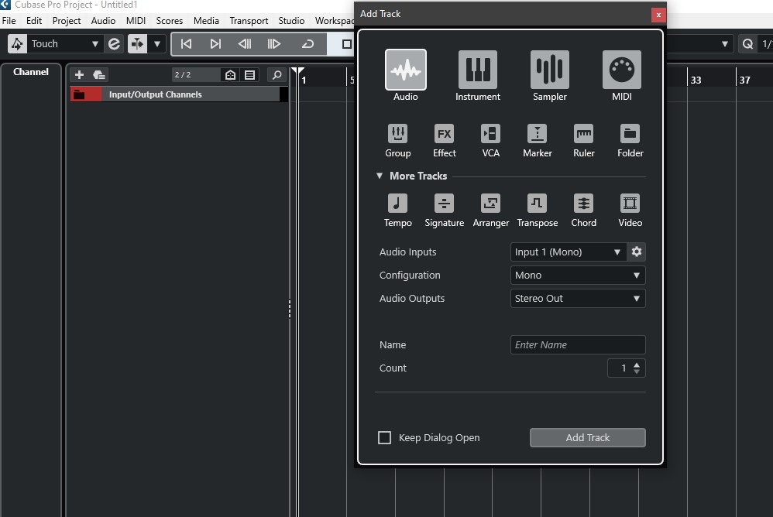
Task: Click bar 33 on the ruler
Action: point(696,80)
